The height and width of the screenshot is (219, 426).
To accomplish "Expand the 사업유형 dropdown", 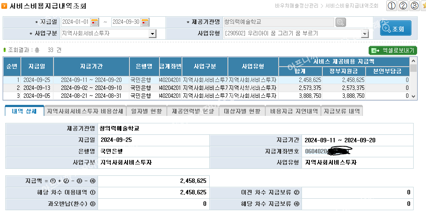I will (365, 33).
